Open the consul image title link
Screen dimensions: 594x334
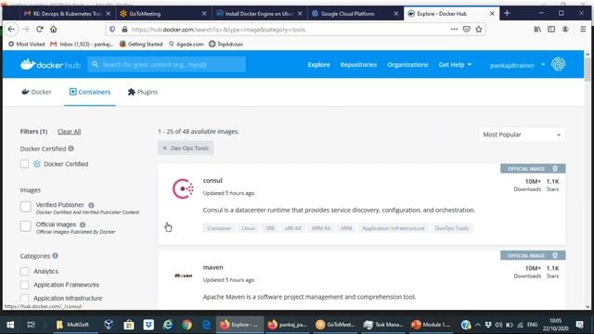213,181
